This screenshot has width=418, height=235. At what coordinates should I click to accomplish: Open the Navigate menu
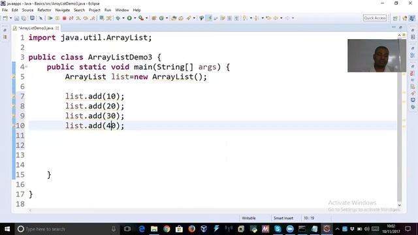[x=63, y=10]
